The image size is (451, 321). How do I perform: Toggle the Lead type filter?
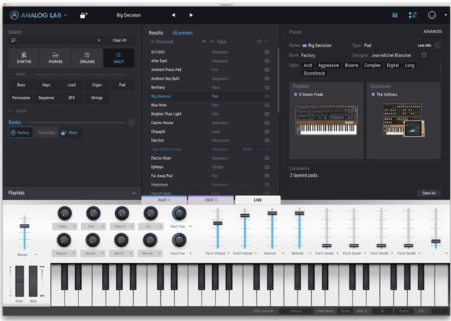(71, 85)
